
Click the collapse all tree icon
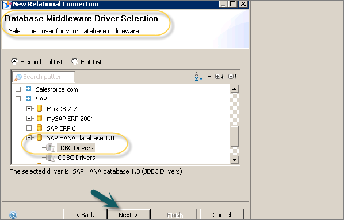tap(232, 76)
